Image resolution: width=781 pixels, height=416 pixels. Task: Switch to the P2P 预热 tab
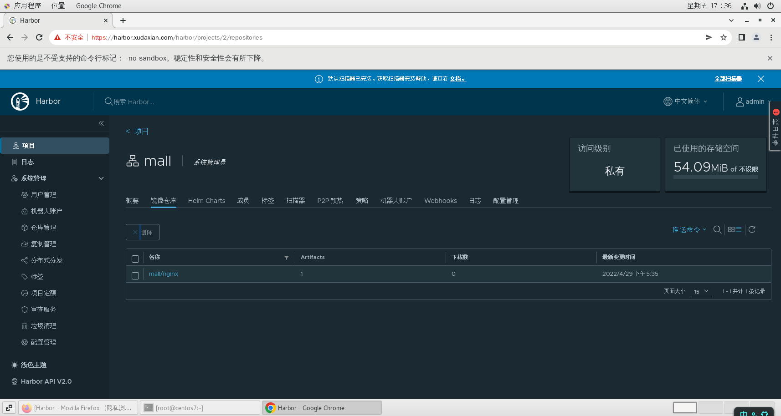tap(330, 201)
